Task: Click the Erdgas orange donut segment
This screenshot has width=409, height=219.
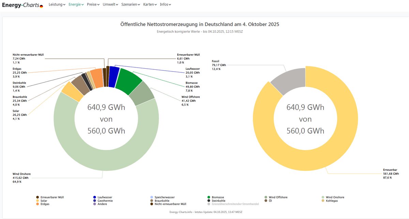Action: click(97, 78)
